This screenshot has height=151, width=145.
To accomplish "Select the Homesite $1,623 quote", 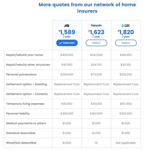I will tap(96, 43).
